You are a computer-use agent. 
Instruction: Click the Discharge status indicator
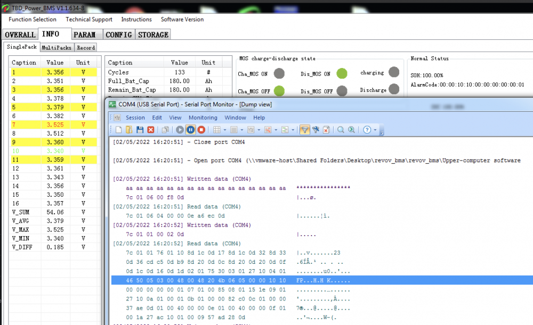pyautogui.click(x=394, y=89)
